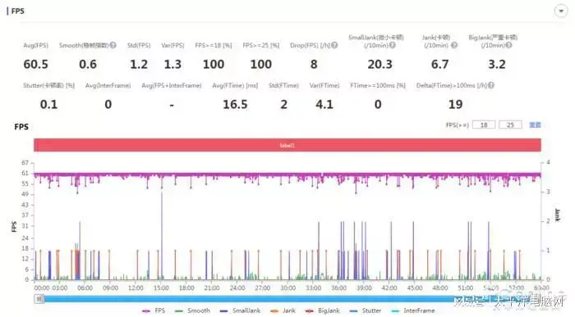Click the 30:00 time axis label
The height and width of the screenshot is (317, 575).
pos(287,288)
